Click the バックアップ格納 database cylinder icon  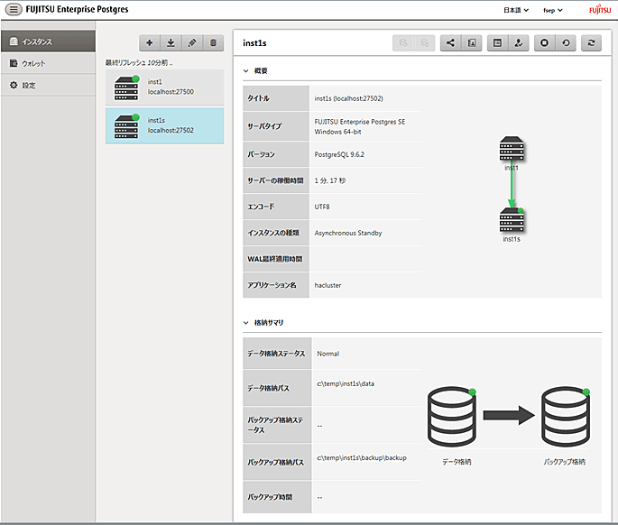(x=566, y=416)
